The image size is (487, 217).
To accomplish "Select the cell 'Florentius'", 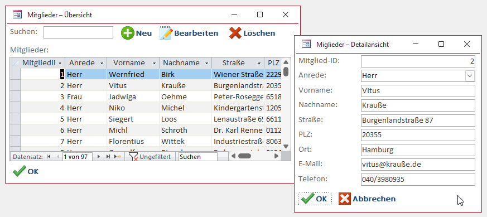I will pos(133,142).
